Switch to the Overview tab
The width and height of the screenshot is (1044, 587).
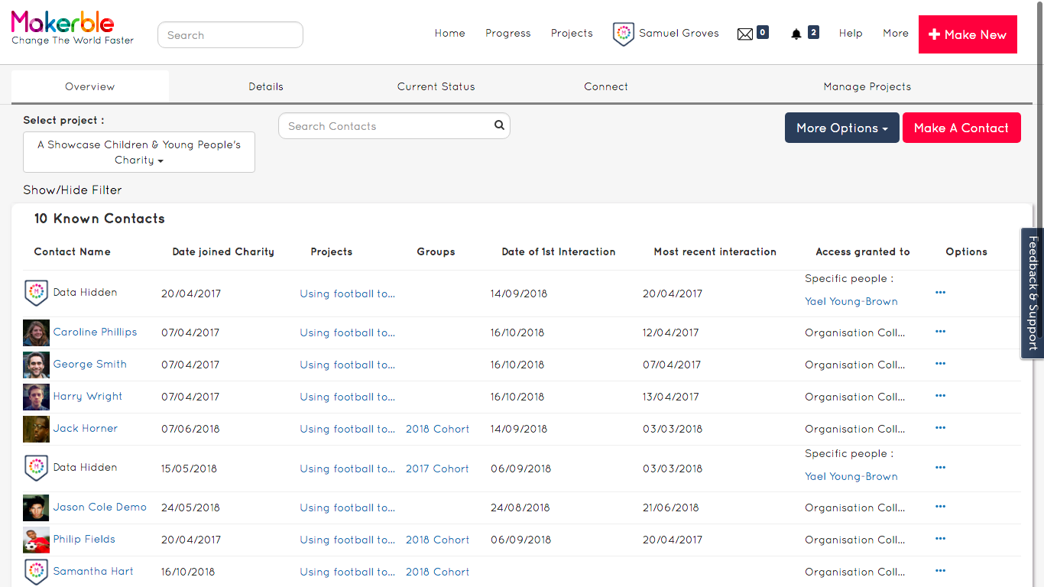click(90, 86)
